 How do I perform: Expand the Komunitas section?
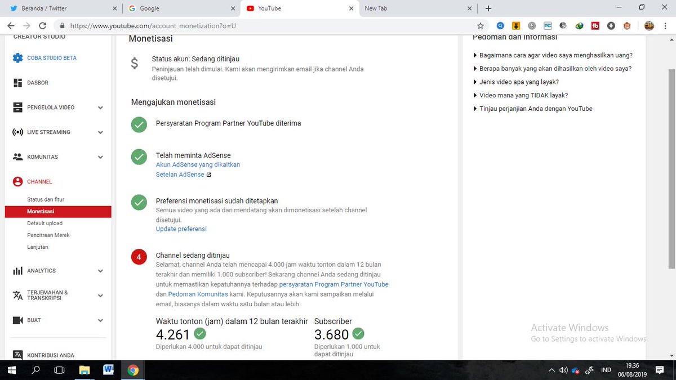(x=100, y=157)
